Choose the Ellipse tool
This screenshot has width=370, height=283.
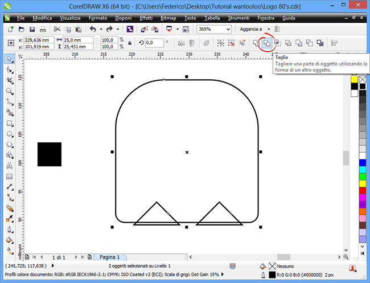click(x=10, y=134)
